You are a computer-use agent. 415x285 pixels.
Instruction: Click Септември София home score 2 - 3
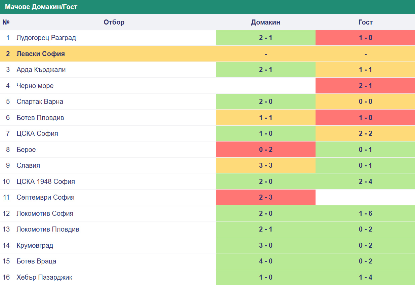coord(265,197)
